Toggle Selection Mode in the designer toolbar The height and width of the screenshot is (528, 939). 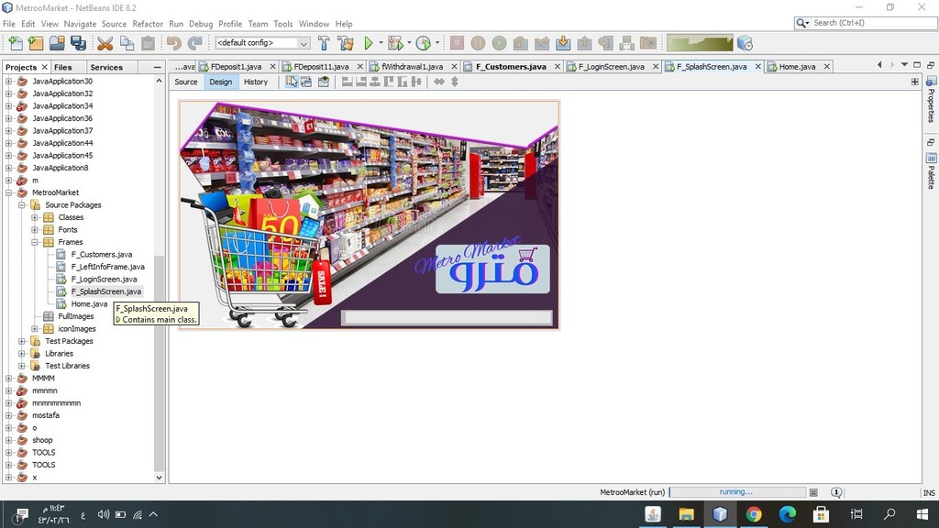click(291, 82)
